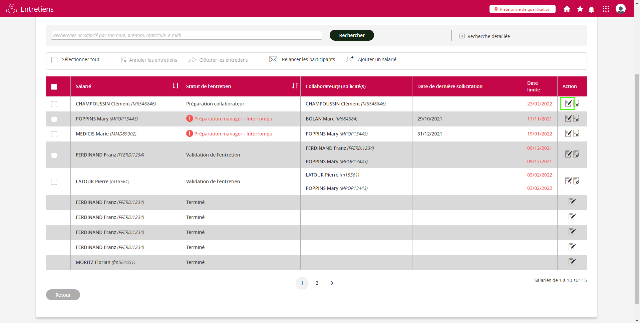Check the Sélectionner tout checkbox

(x=54, y=60)
